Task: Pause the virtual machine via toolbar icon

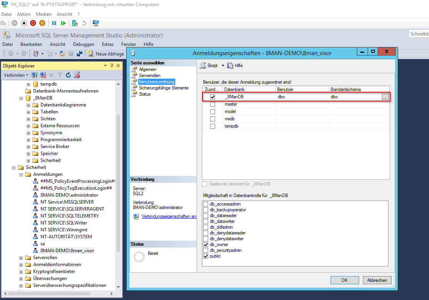Action: tap(54, 23)
